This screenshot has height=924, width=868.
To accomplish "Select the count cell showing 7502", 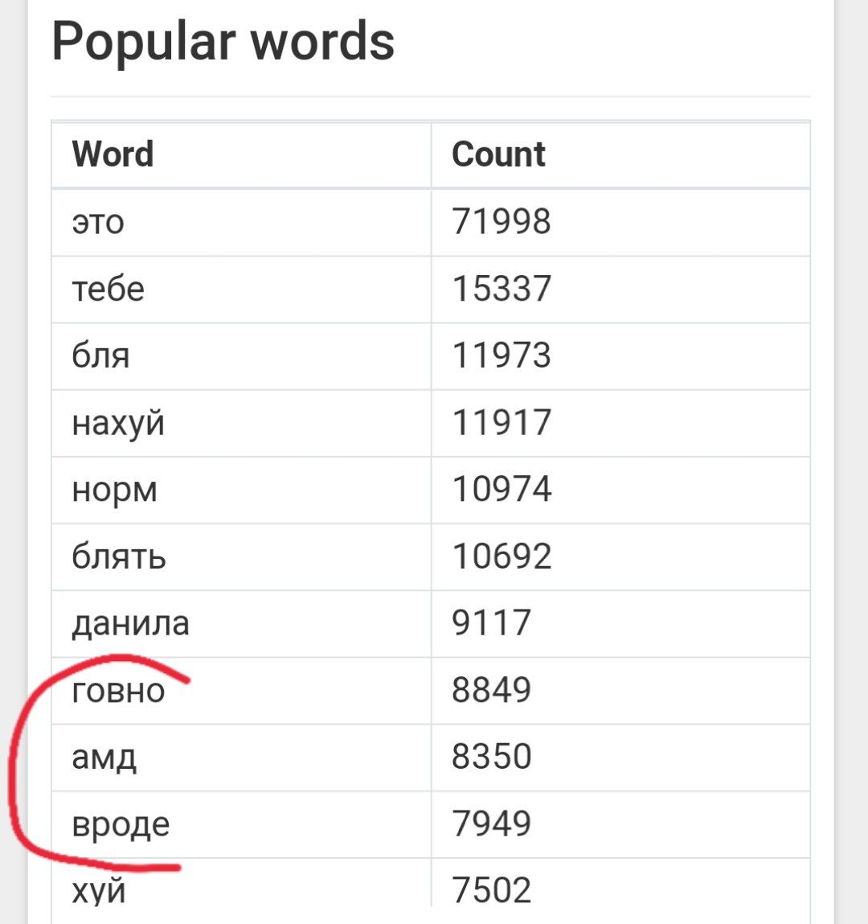I will click(491, 889).
